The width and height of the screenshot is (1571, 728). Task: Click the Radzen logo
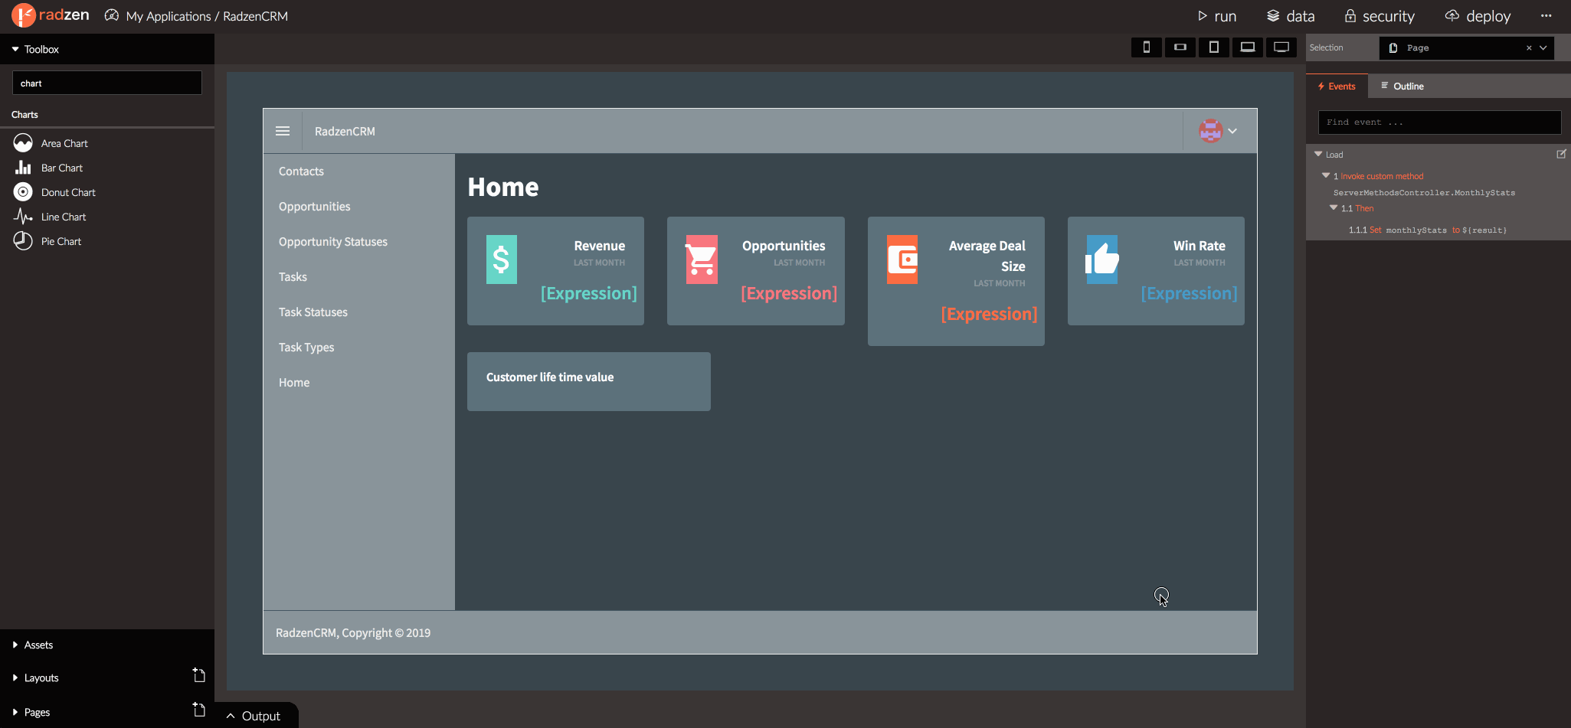point(51,15)
